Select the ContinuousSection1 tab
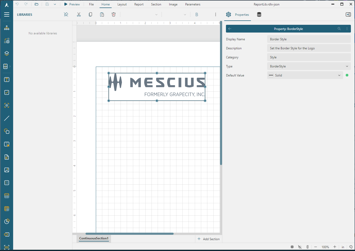The image size is (355, 251). click(x=94, y=238)
